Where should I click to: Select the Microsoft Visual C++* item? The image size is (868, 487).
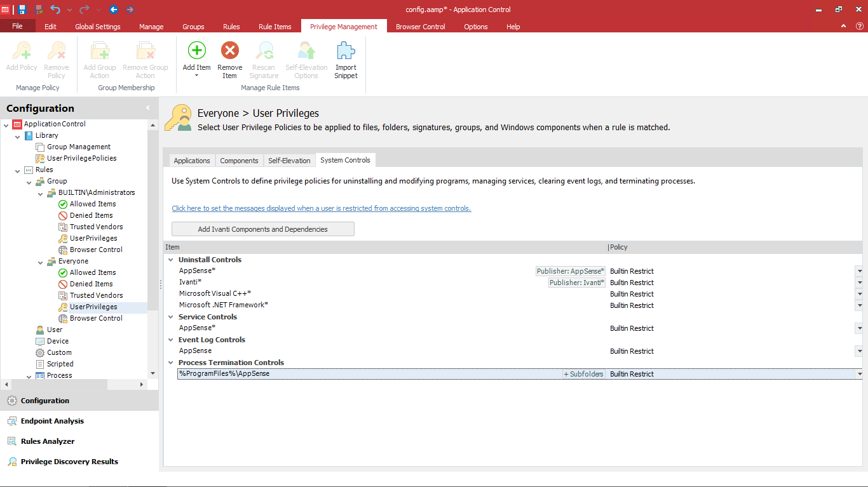click(x=215, y=293)
